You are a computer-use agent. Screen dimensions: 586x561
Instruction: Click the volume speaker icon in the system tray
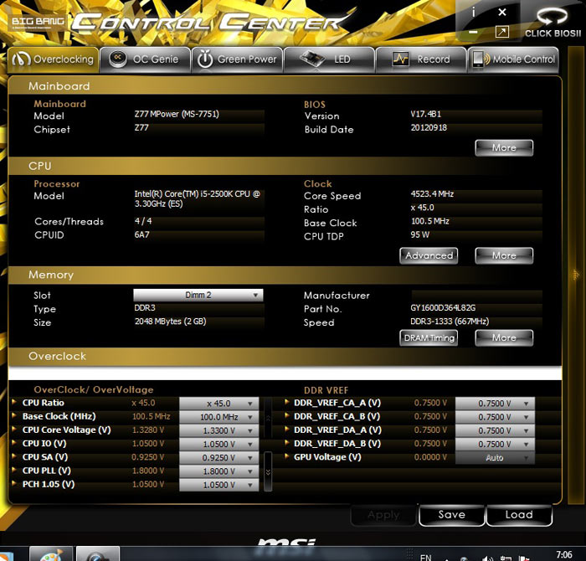coord(487,558)
